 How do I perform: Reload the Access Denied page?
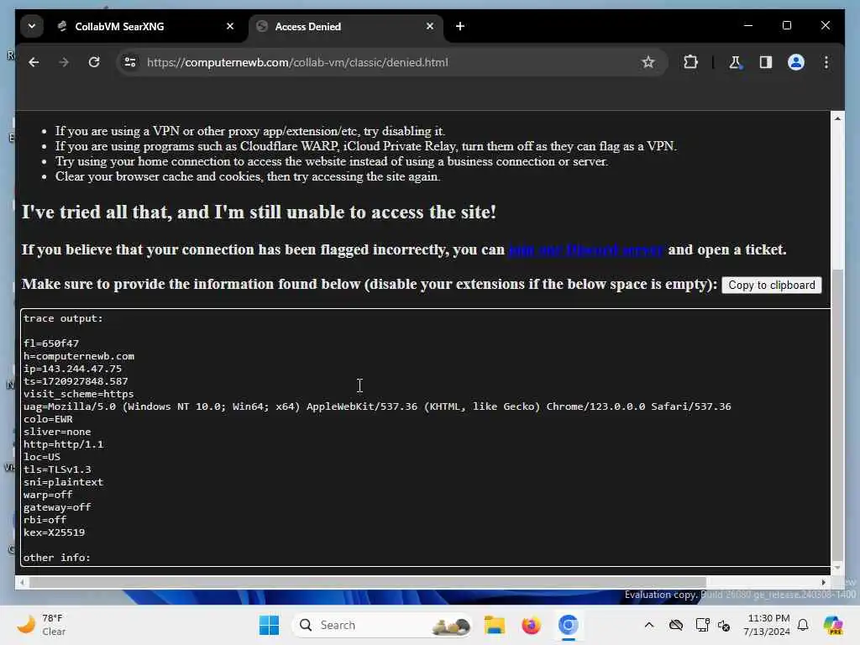[x=94, y=62]
